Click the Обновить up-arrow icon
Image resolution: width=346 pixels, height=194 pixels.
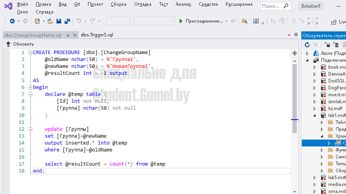coord(8,44)
